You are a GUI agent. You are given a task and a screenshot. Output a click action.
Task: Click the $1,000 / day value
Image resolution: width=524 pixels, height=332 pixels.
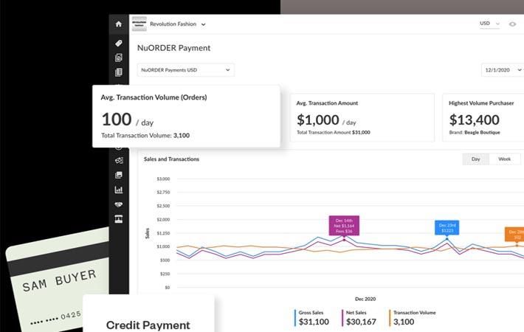[x=326, y=120]
